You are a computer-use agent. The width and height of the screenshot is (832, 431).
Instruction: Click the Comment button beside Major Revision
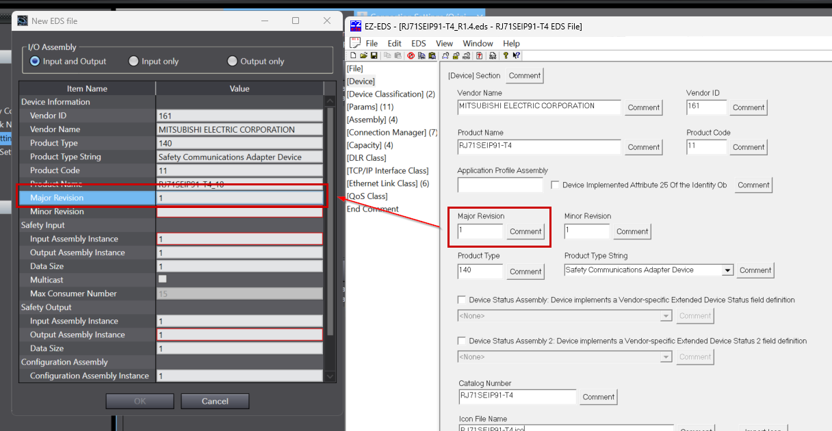coord(525,231)
